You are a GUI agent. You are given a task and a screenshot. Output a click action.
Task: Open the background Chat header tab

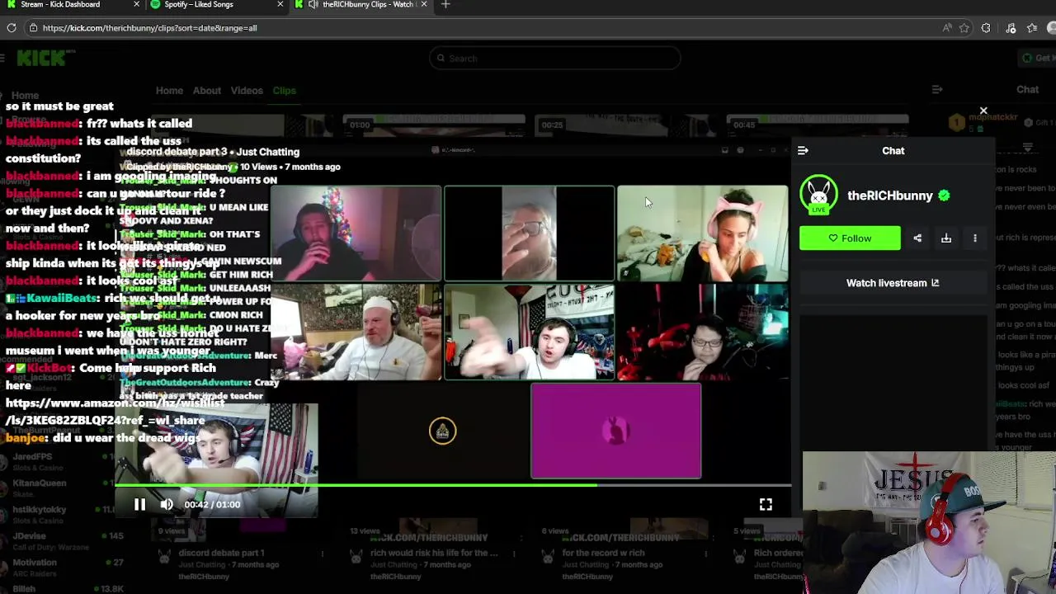point(1027,90)
